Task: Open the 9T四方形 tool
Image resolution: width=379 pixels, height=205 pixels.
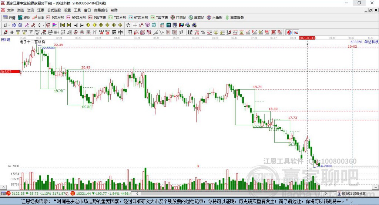Action: pos(138,18)
